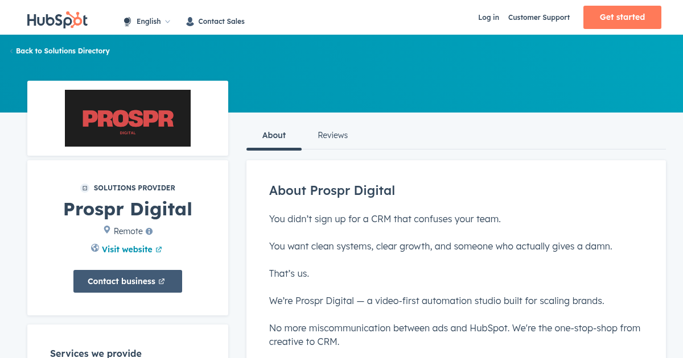
Task: Click the location pin icon beside Remote
Action: pyautogui.click(x=106, y=230)
